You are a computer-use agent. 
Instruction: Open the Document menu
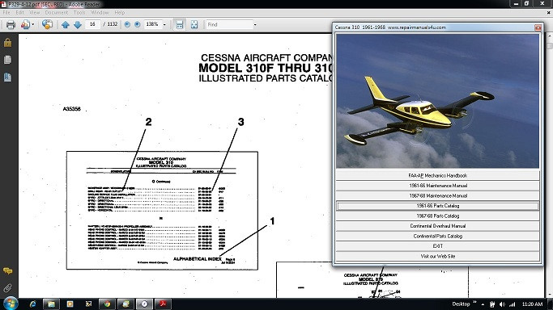point(57,12)
